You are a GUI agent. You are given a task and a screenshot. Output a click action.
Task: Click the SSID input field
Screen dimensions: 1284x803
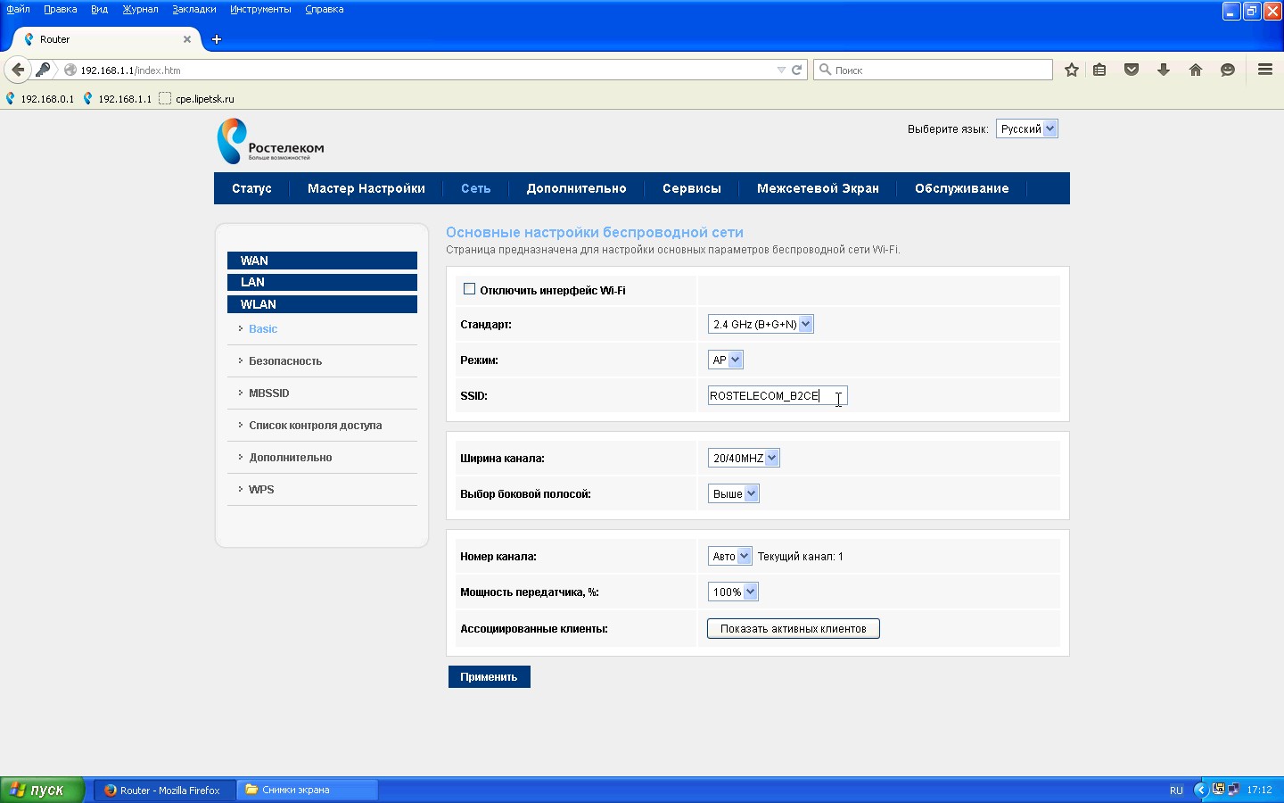pyautogui.click(x=778, y=396)
